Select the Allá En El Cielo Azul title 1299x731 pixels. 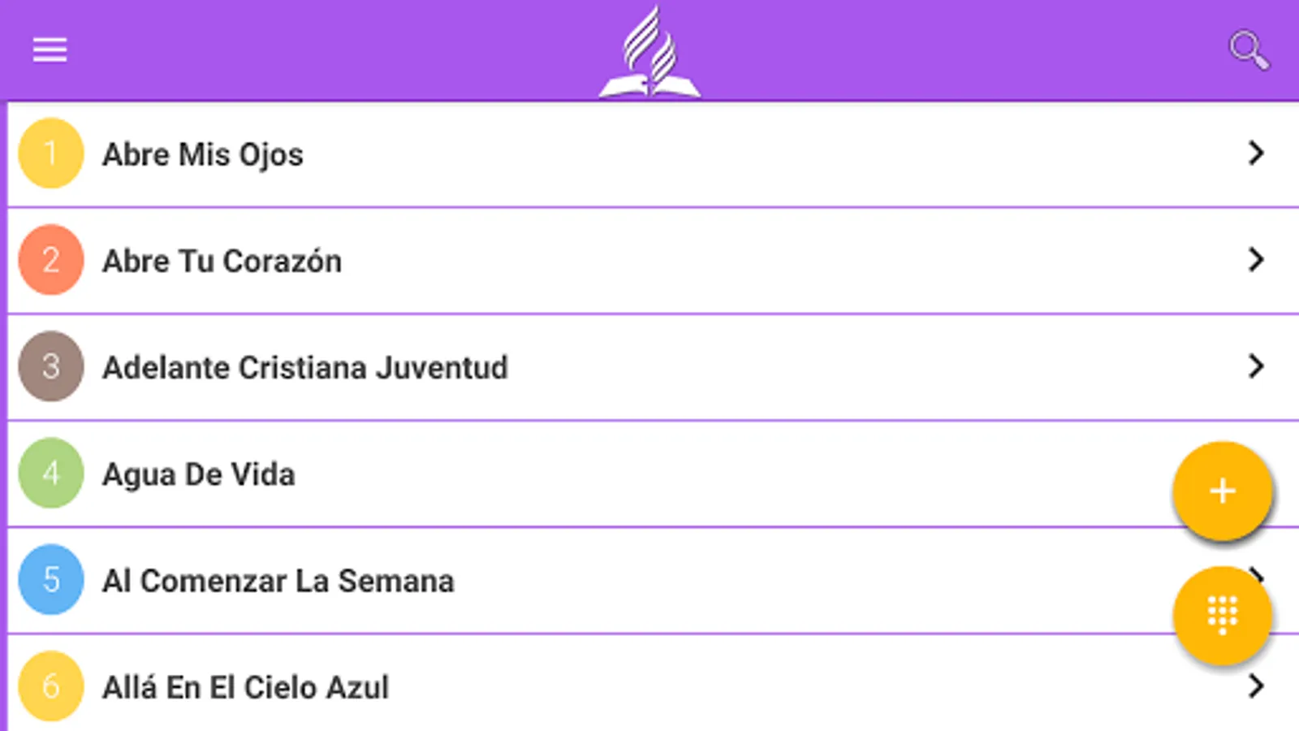pos(245,688)
